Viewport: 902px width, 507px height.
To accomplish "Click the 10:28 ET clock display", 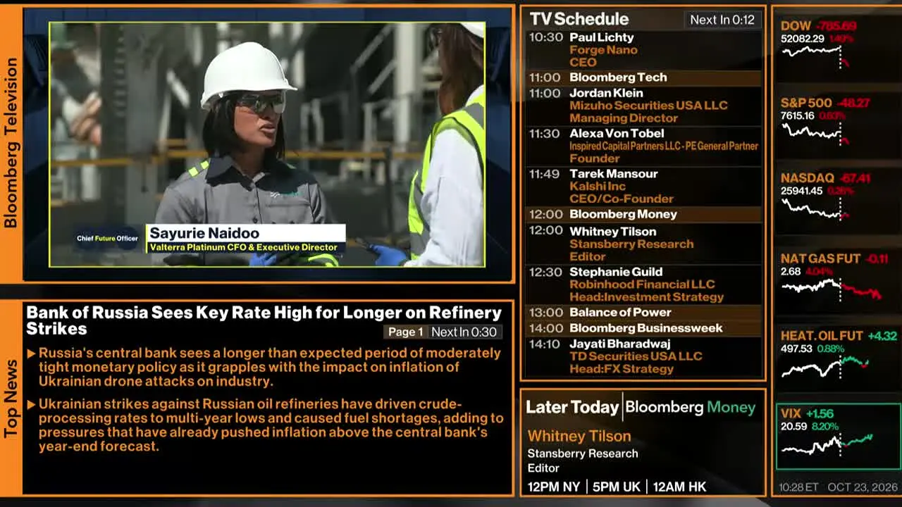I will click(x=798, y=487).
